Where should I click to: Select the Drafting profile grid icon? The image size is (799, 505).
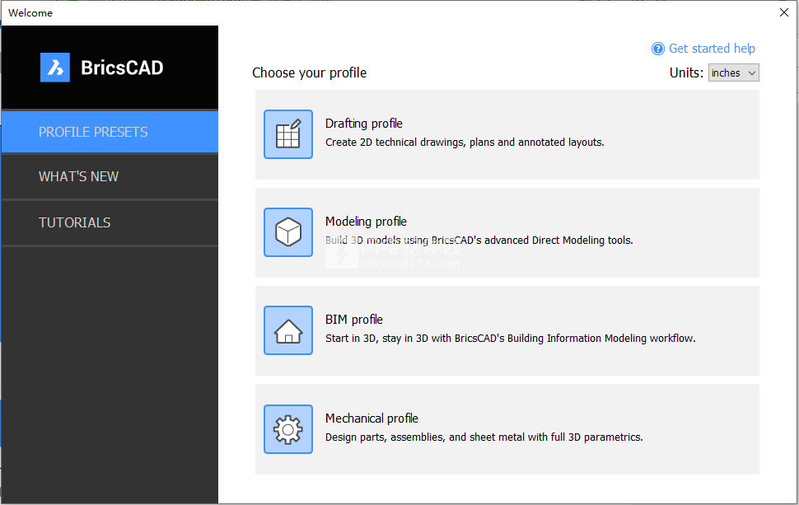[288, 134]
